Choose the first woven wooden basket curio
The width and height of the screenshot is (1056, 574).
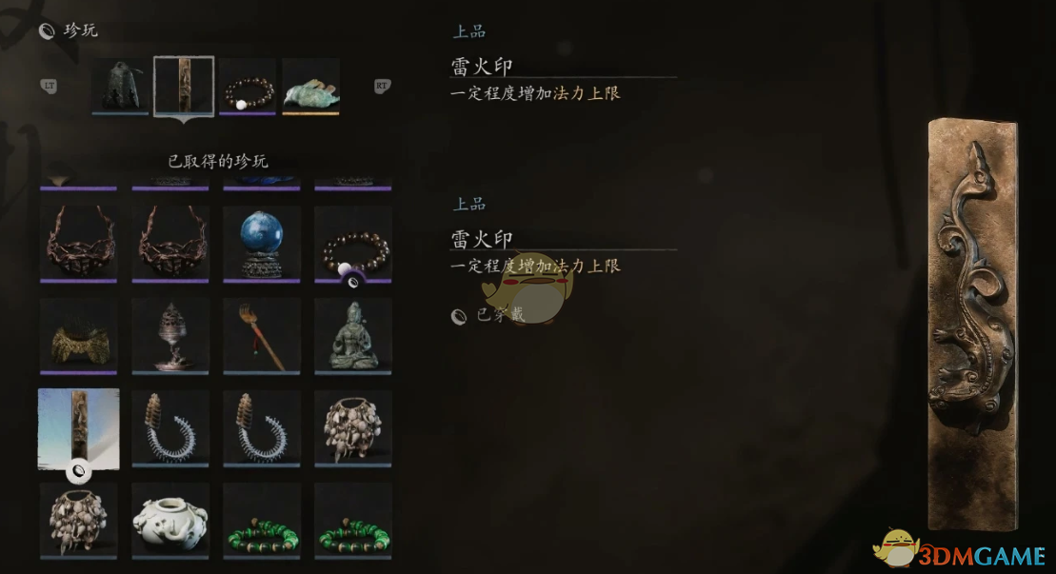click(79, 245)
